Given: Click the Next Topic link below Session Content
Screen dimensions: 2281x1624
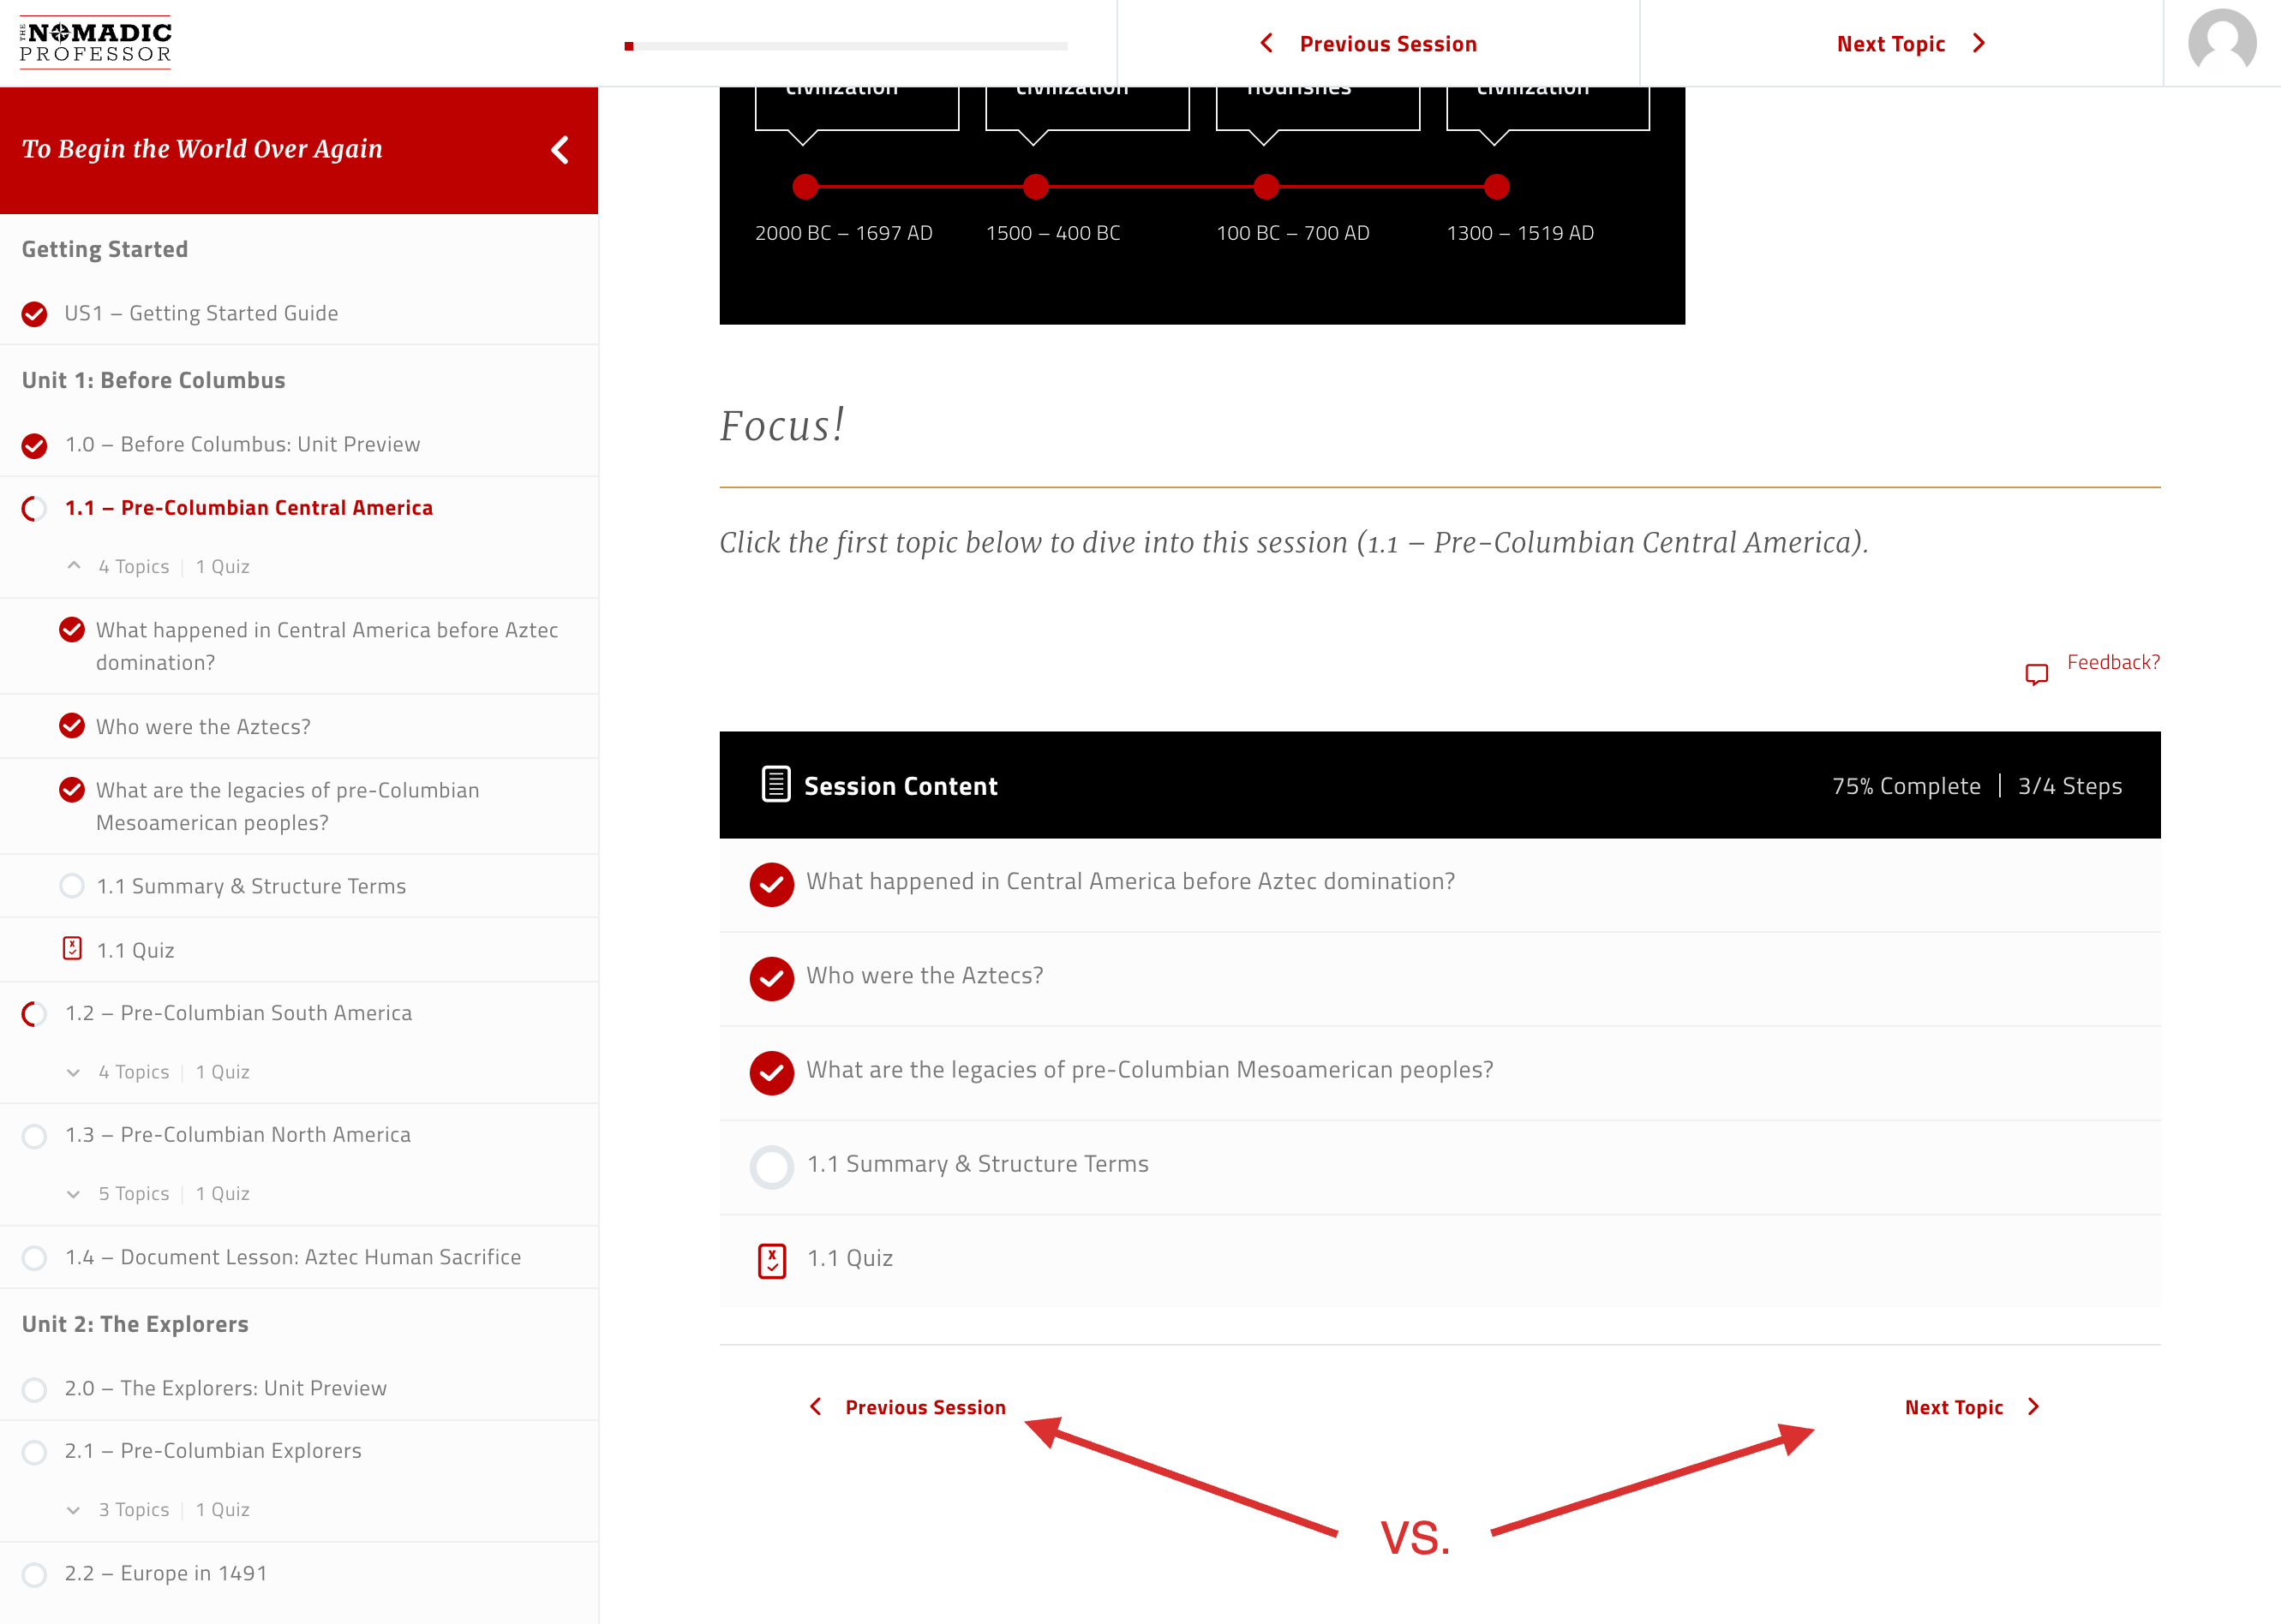Looking at the screenshot, I should pyautogui.click(x=1953, y=1407).
